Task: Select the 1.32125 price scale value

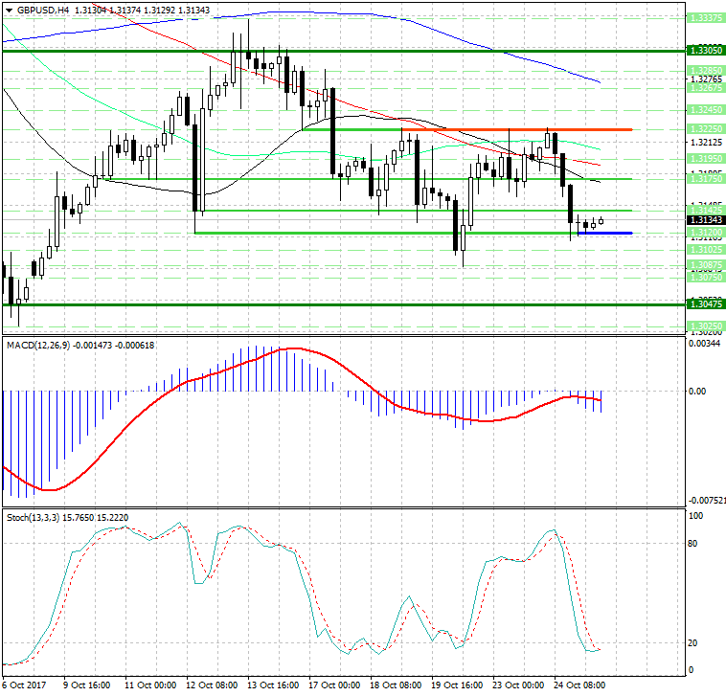Action: click(x=706, y=143)
